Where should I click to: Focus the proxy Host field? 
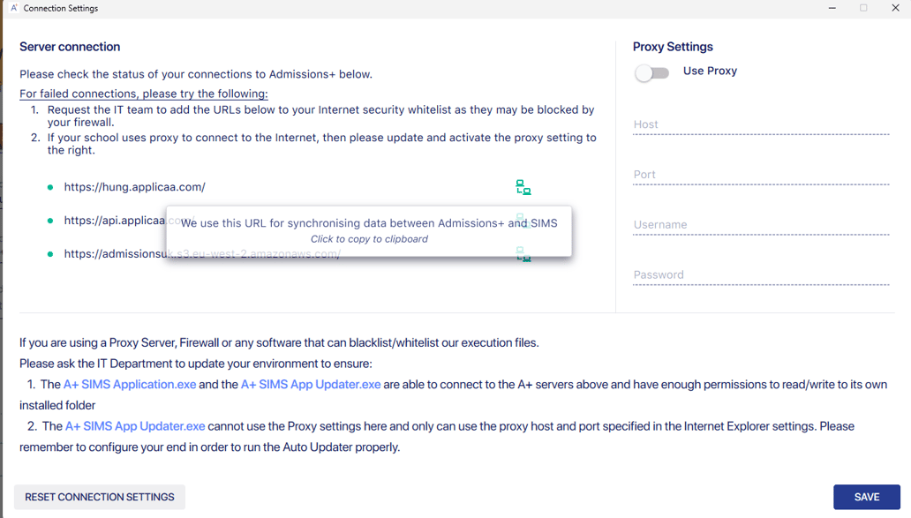click(x=760, y=125)
